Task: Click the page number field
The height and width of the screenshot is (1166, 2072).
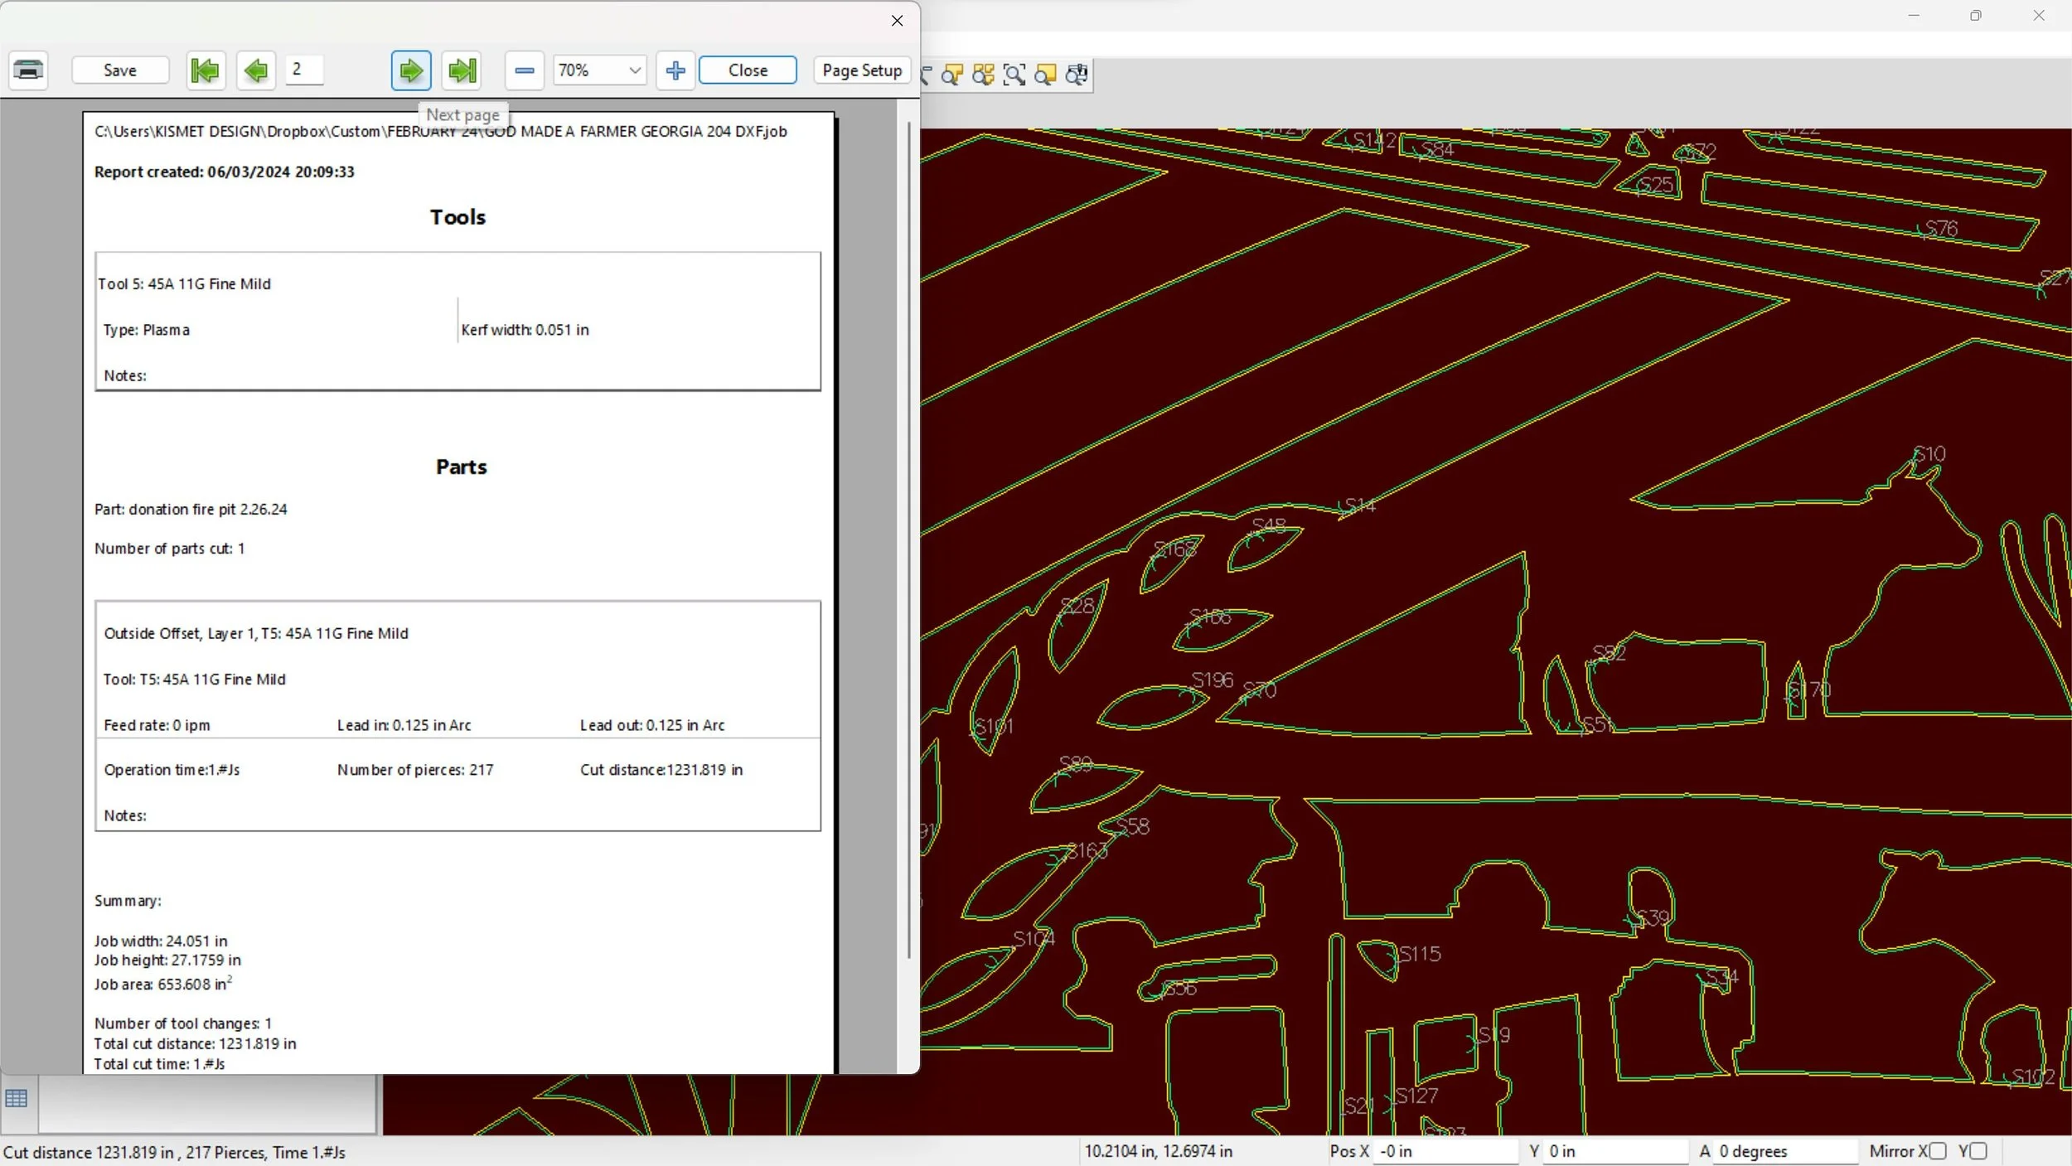Action: [304, 70]
